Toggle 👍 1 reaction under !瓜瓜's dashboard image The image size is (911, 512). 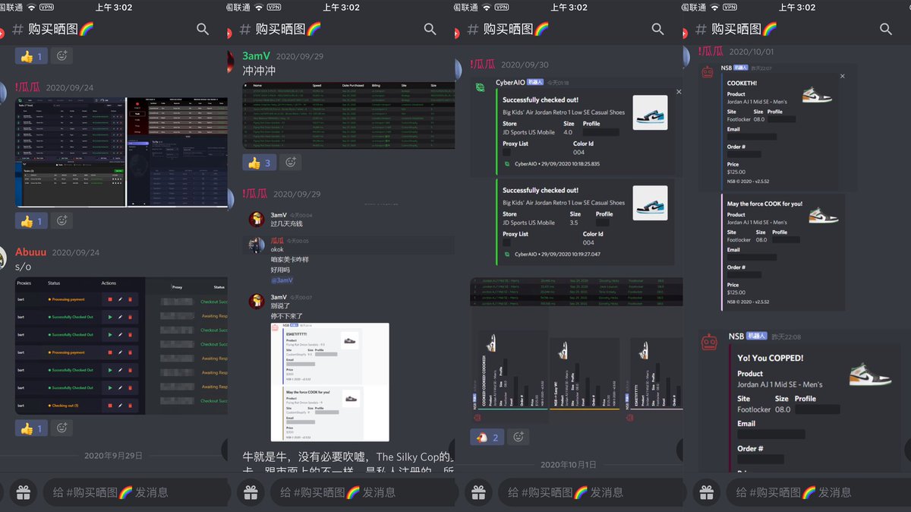coord(32,221)
